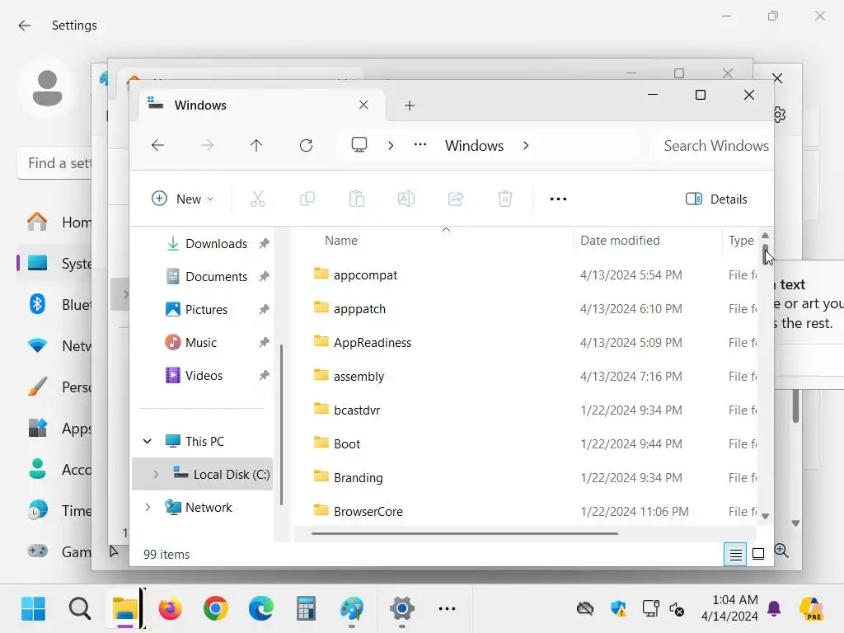This screenshot has height=633, width=844.
Task: Click the Cut scissors icon
Action: 258,199
